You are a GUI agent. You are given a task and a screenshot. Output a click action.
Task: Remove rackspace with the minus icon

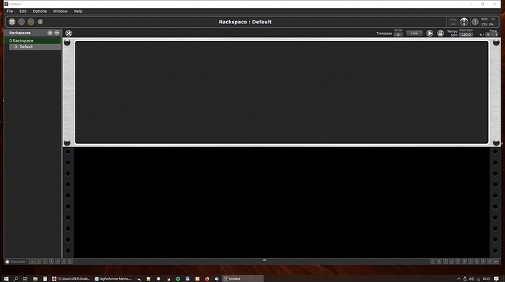coord(57,33)
